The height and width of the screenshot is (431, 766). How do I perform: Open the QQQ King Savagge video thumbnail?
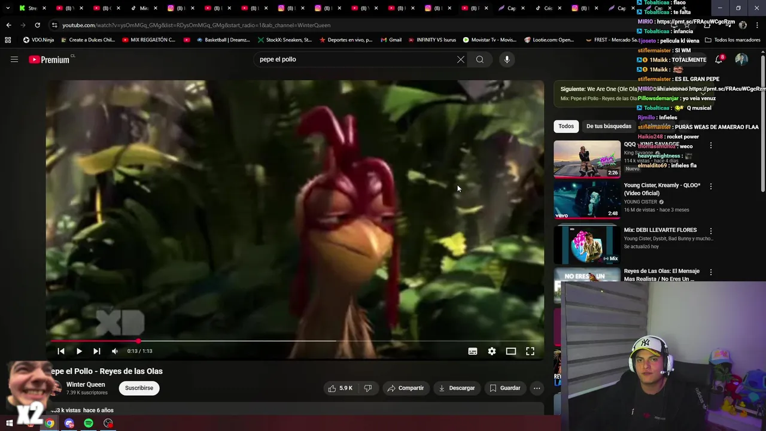(587, 159)
